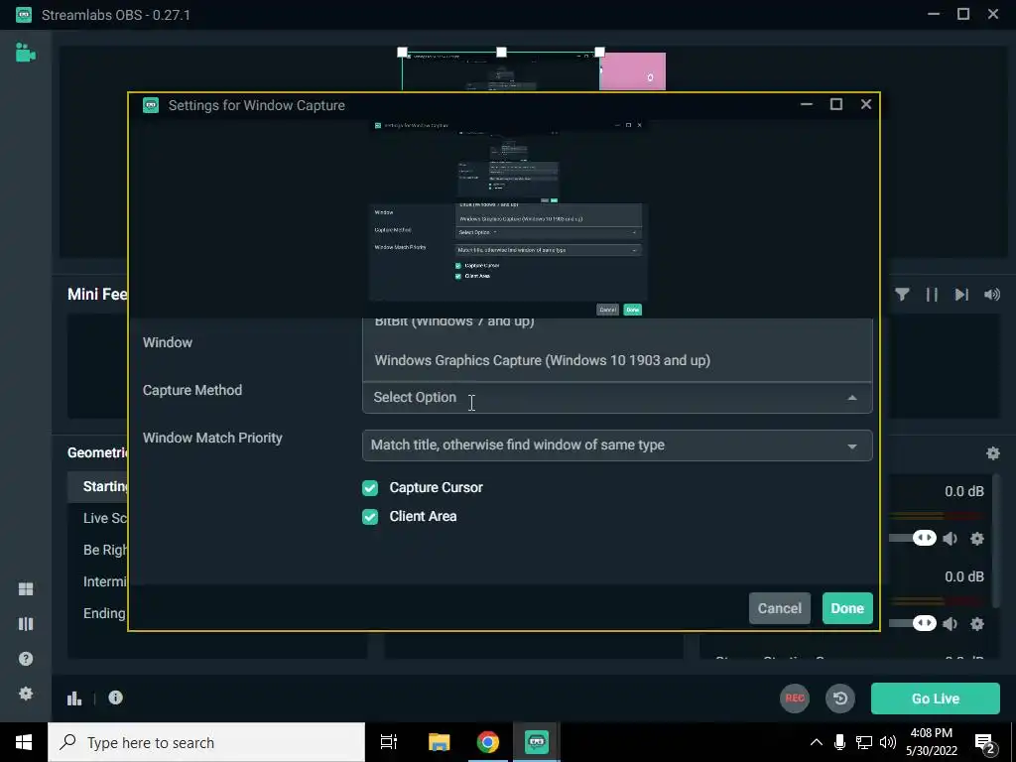Open Windows notification center
The image size is (1016, 762).
985,742
